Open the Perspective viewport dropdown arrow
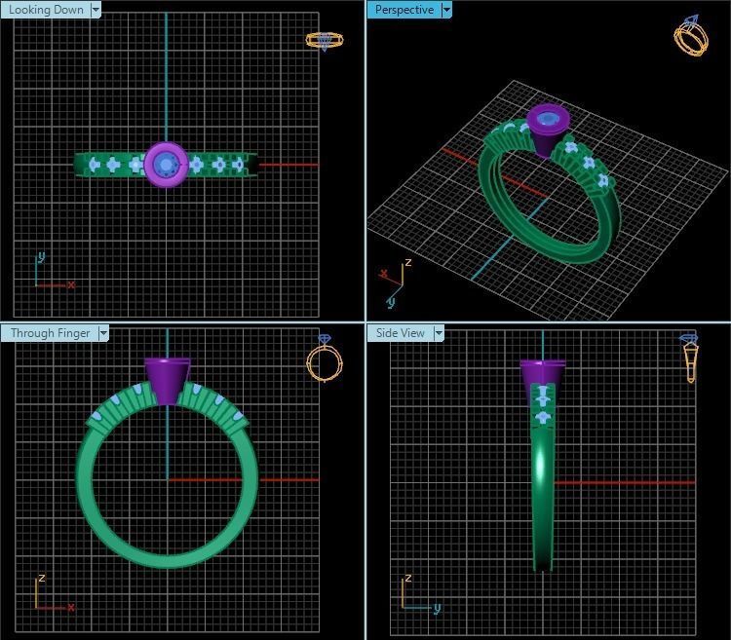 [x=446, y=10]
